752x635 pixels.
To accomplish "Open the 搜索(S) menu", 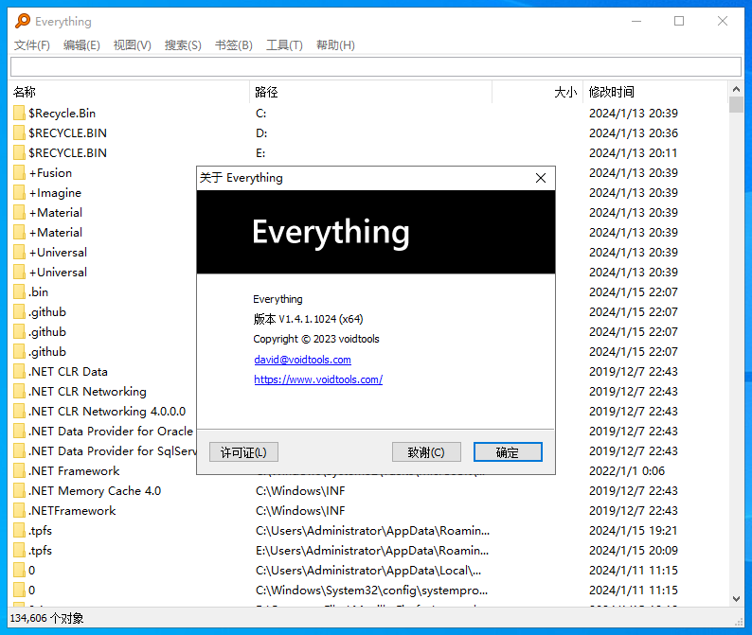I will coord(183,45).
